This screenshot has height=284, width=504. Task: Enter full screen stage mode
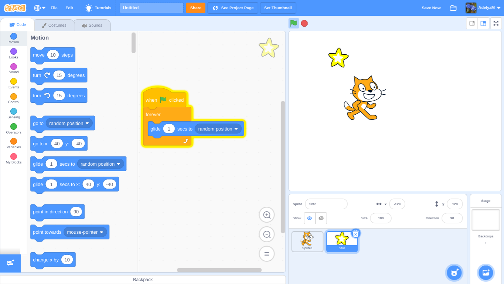(x=496, y=23)
